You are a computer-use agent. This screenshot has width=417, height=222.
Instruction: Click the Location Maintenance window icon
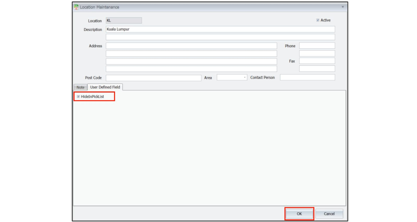(x=76, y=7)
